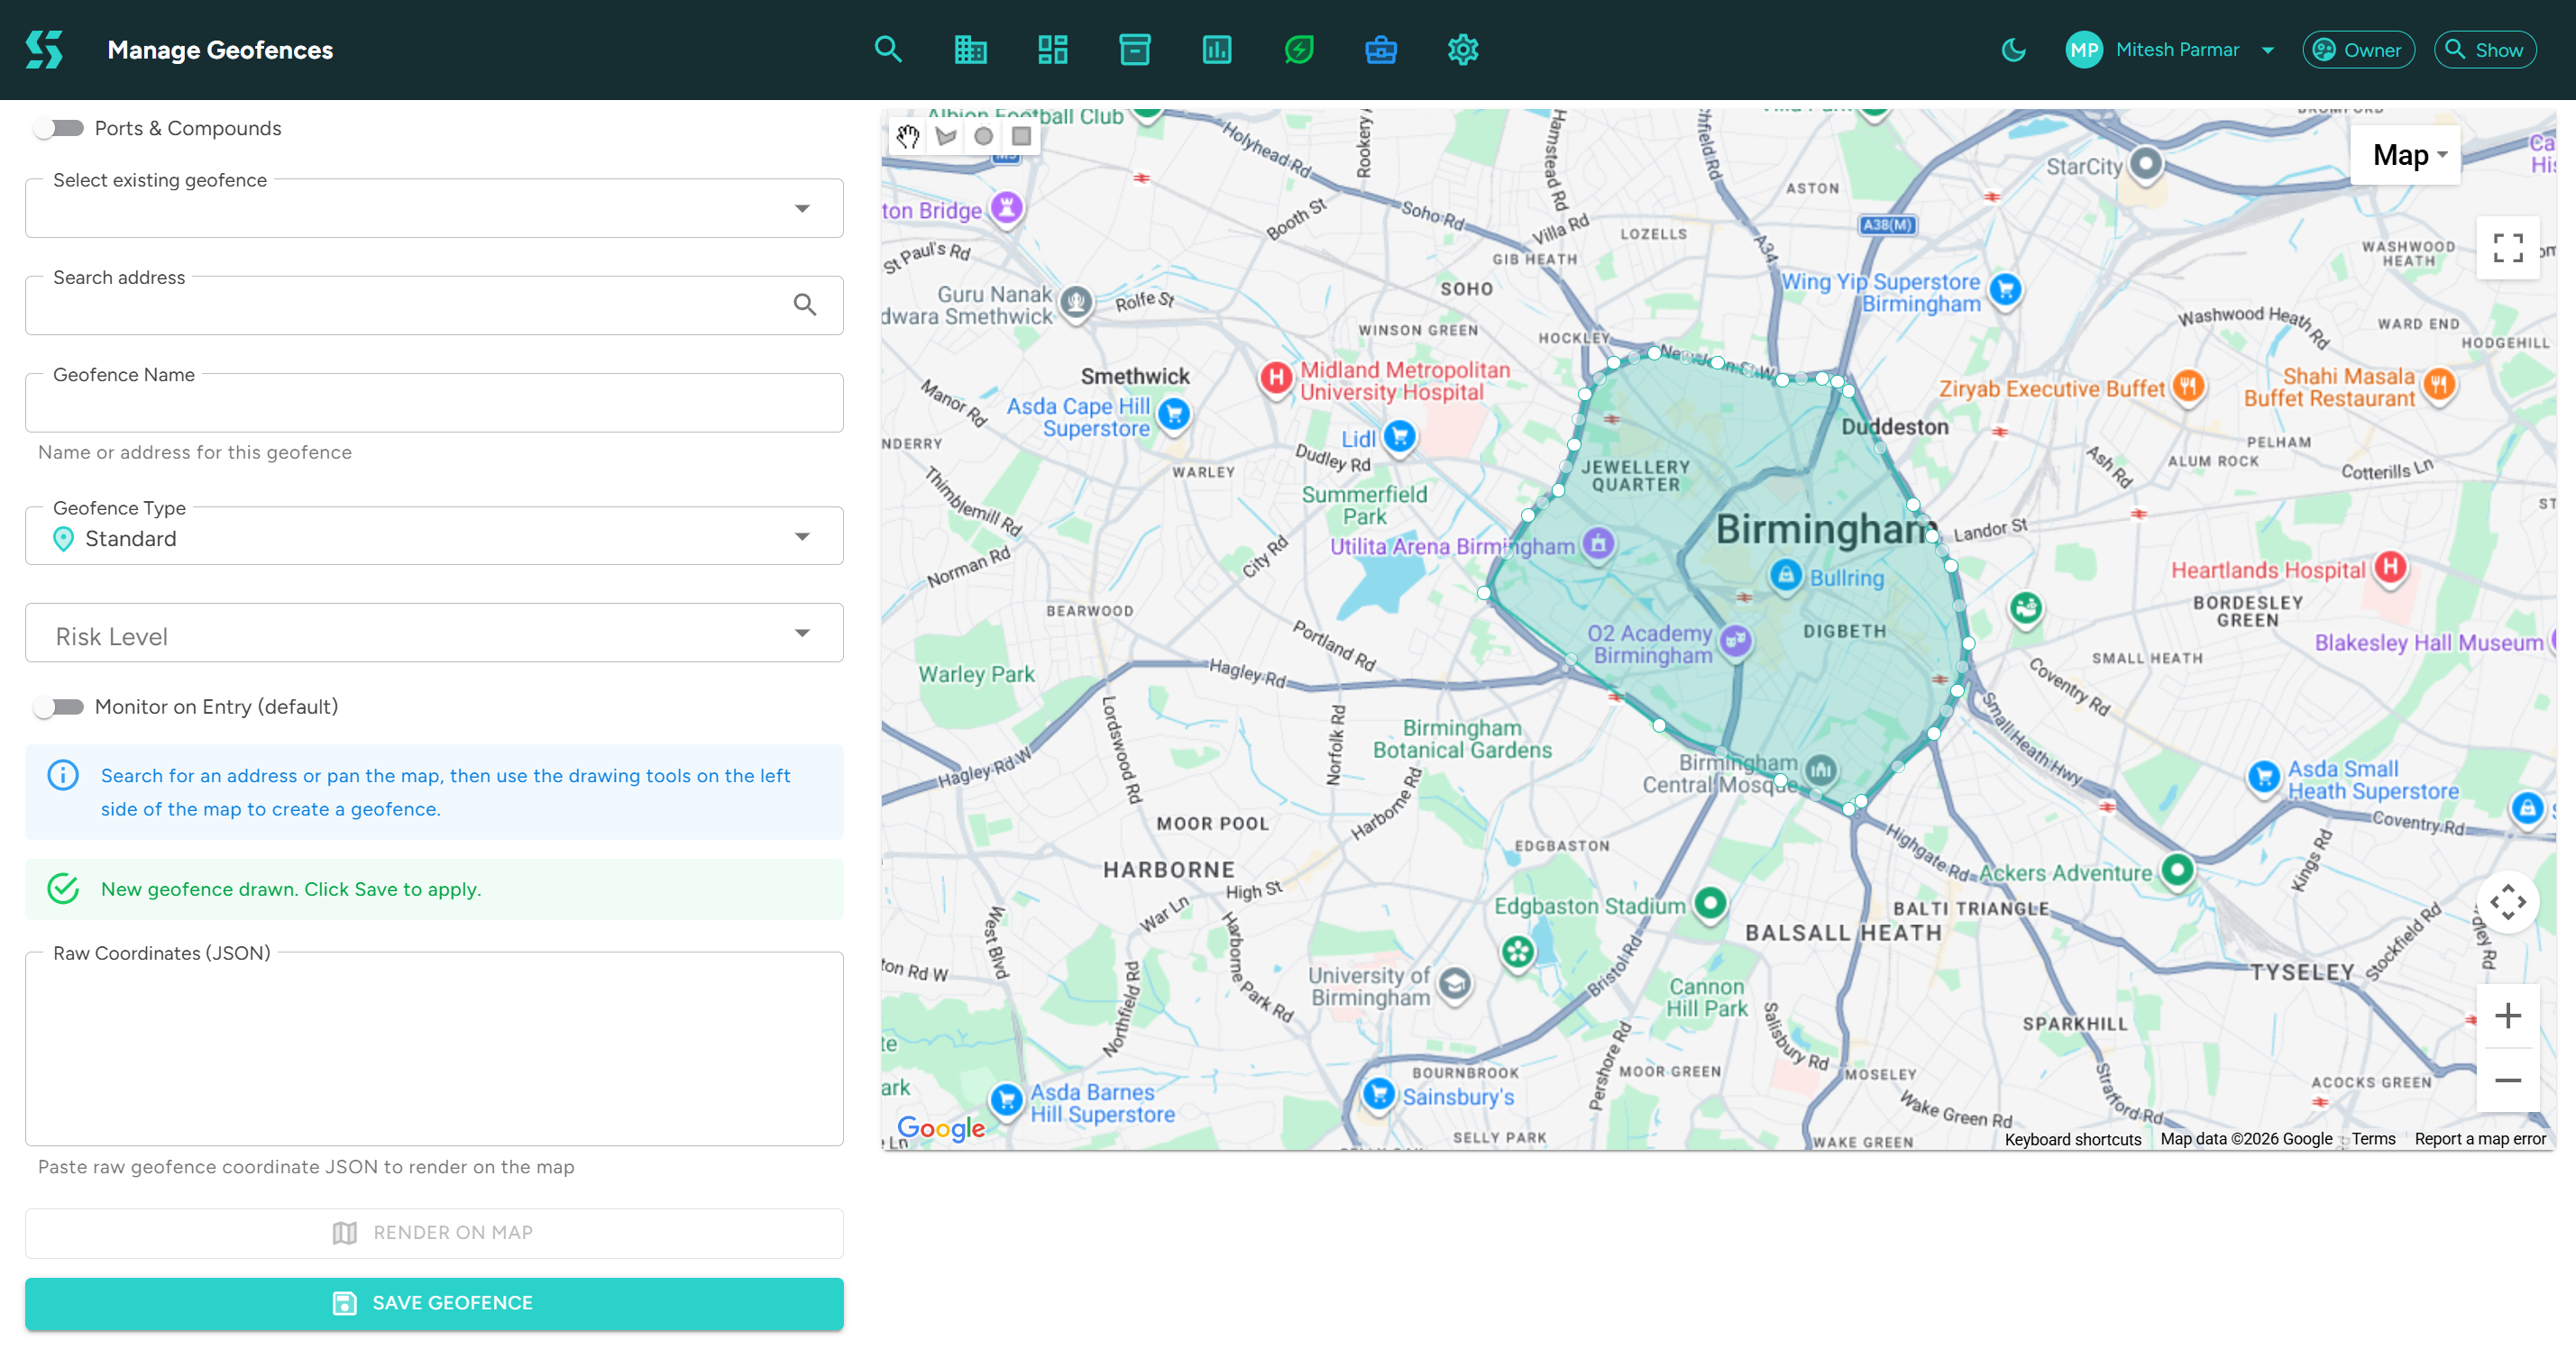Click the app logo in header
Image resolution: width=2576 pixels, height=1349 pixels.
44,49
